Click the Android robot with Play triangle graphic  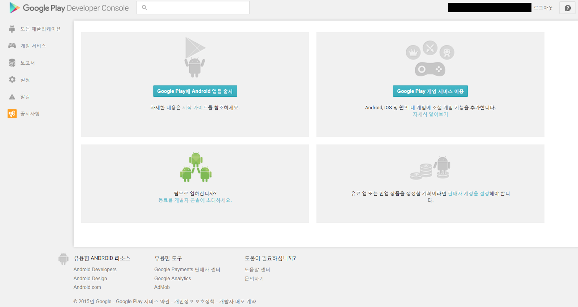coord(195,57)
